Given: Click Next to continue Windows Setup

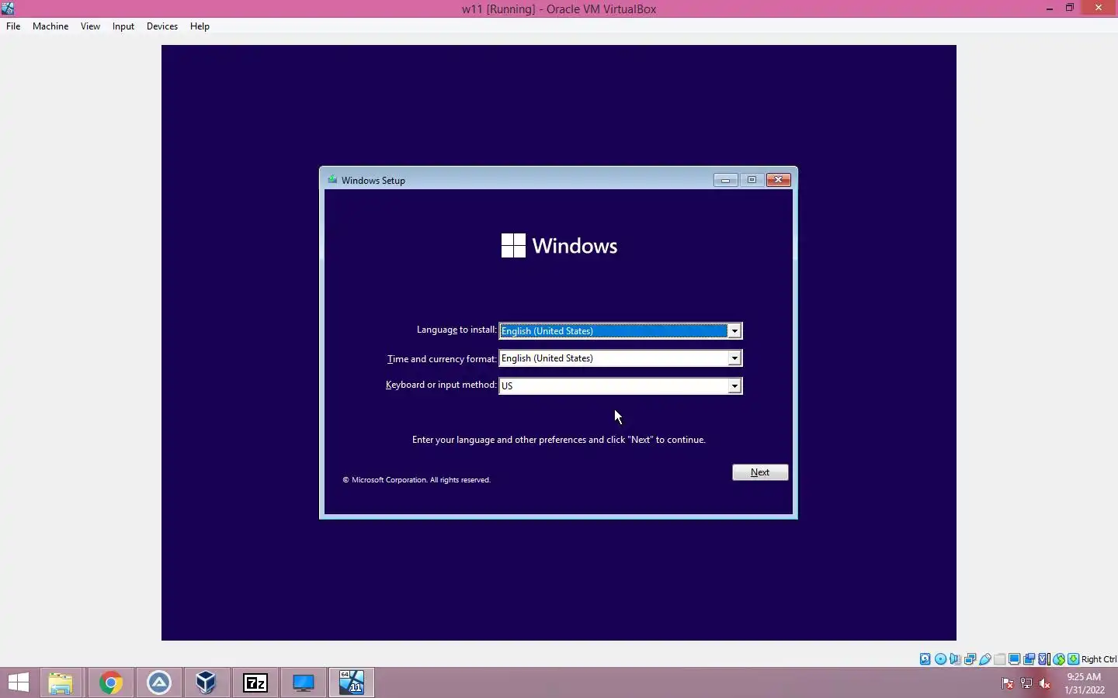Looking at the screenshot, I should pyautogui.click(x=760, y=472).
